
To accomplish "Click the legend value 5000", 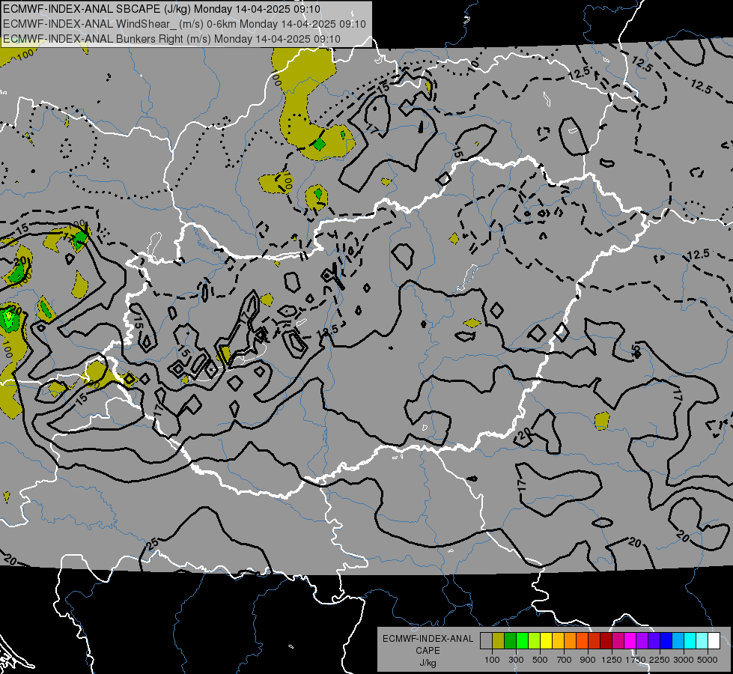I will click(708, 660).
